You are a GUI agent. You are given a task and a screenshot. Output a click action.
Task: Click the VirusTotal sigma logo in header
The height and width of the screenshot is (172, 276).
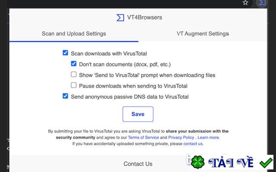(120, 18)
